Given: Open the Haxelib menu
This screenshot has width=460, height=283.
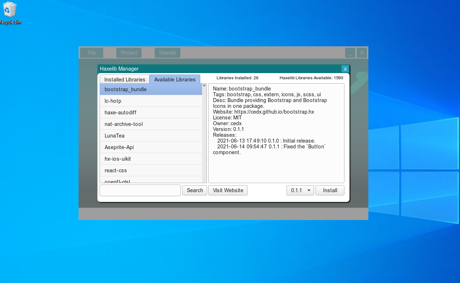Looking at the screenshot, I should 167,53.
